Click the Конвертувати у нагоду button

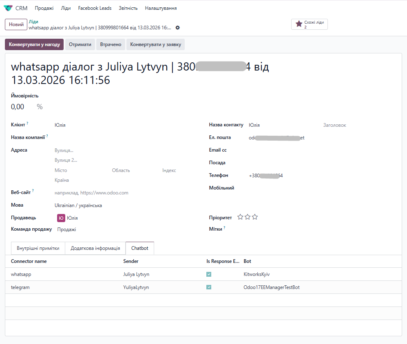point(34,44)
